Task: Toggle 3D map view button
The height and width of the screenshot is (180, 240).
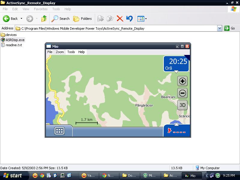Action: [x=182, y=105]
